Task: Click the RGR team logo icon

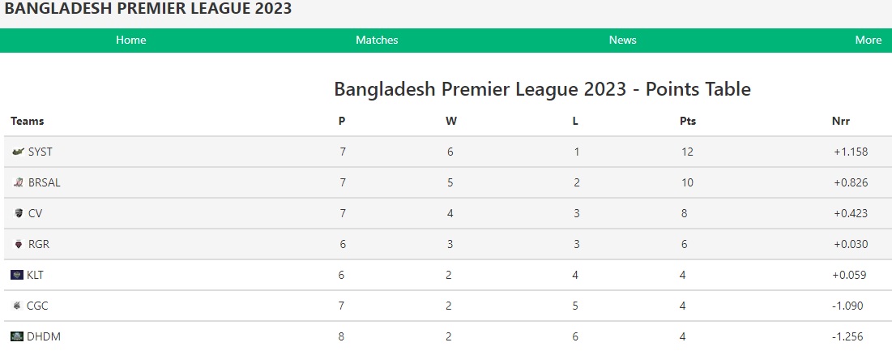Action: coord(18,244)
